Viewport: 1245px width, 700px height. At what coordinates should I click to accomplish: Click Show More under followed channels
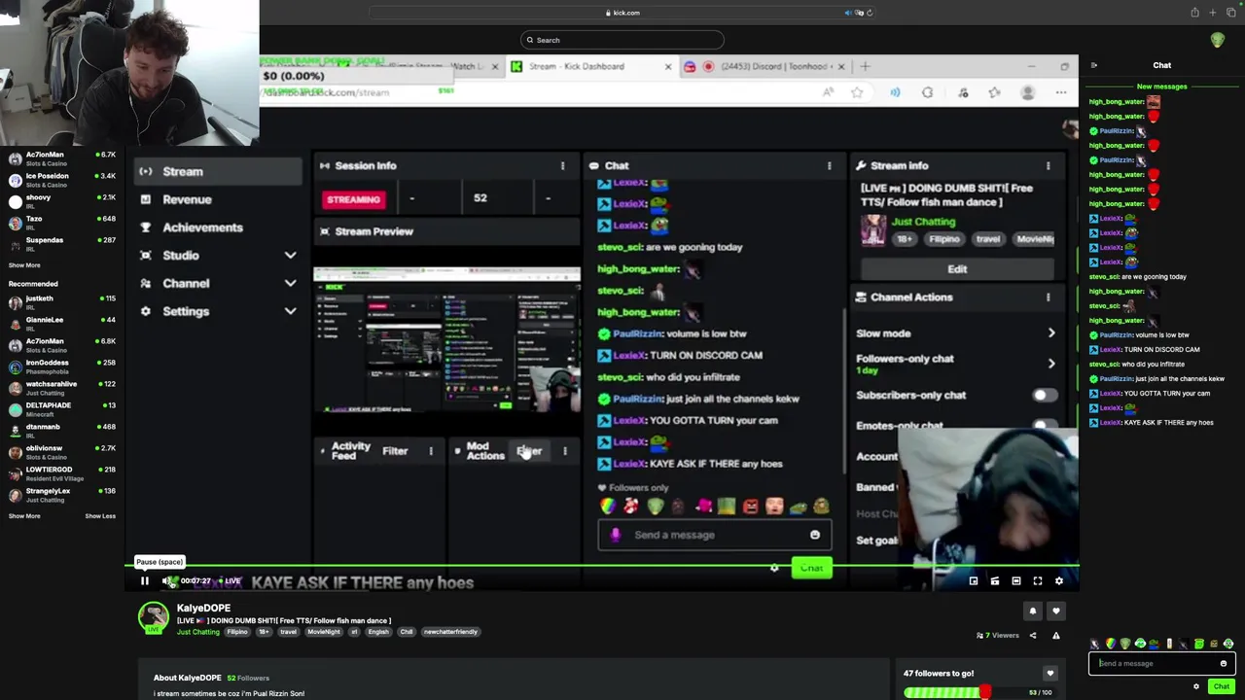[x=24, y=265]
